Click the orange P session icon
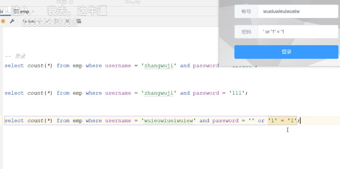Screen dimensions: 340x169 pos(3,21)
